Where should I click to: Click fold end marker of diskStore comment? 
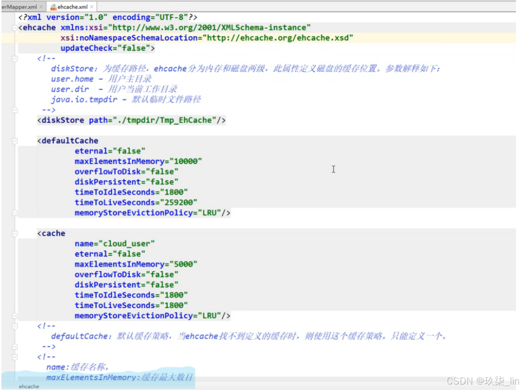[x=15, y=110]
